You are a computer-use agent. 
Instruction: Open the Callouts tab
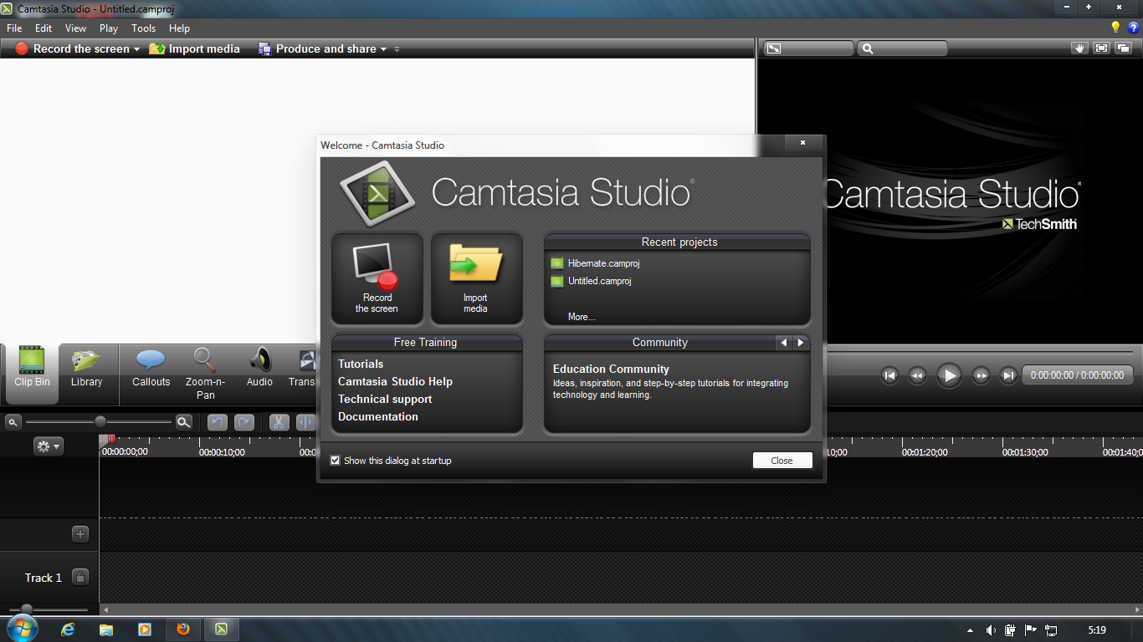(151, 368)
